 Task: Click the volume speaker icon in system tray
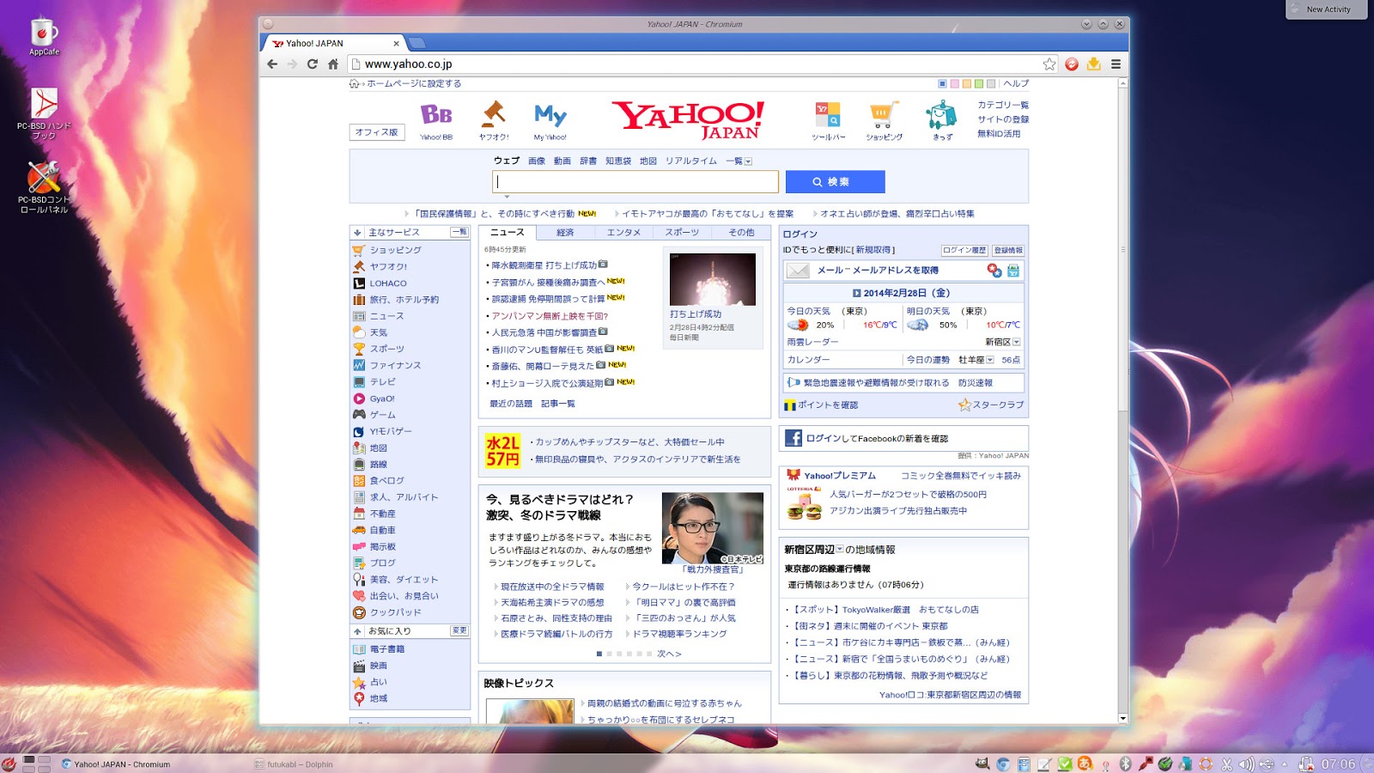(1247, 764)
